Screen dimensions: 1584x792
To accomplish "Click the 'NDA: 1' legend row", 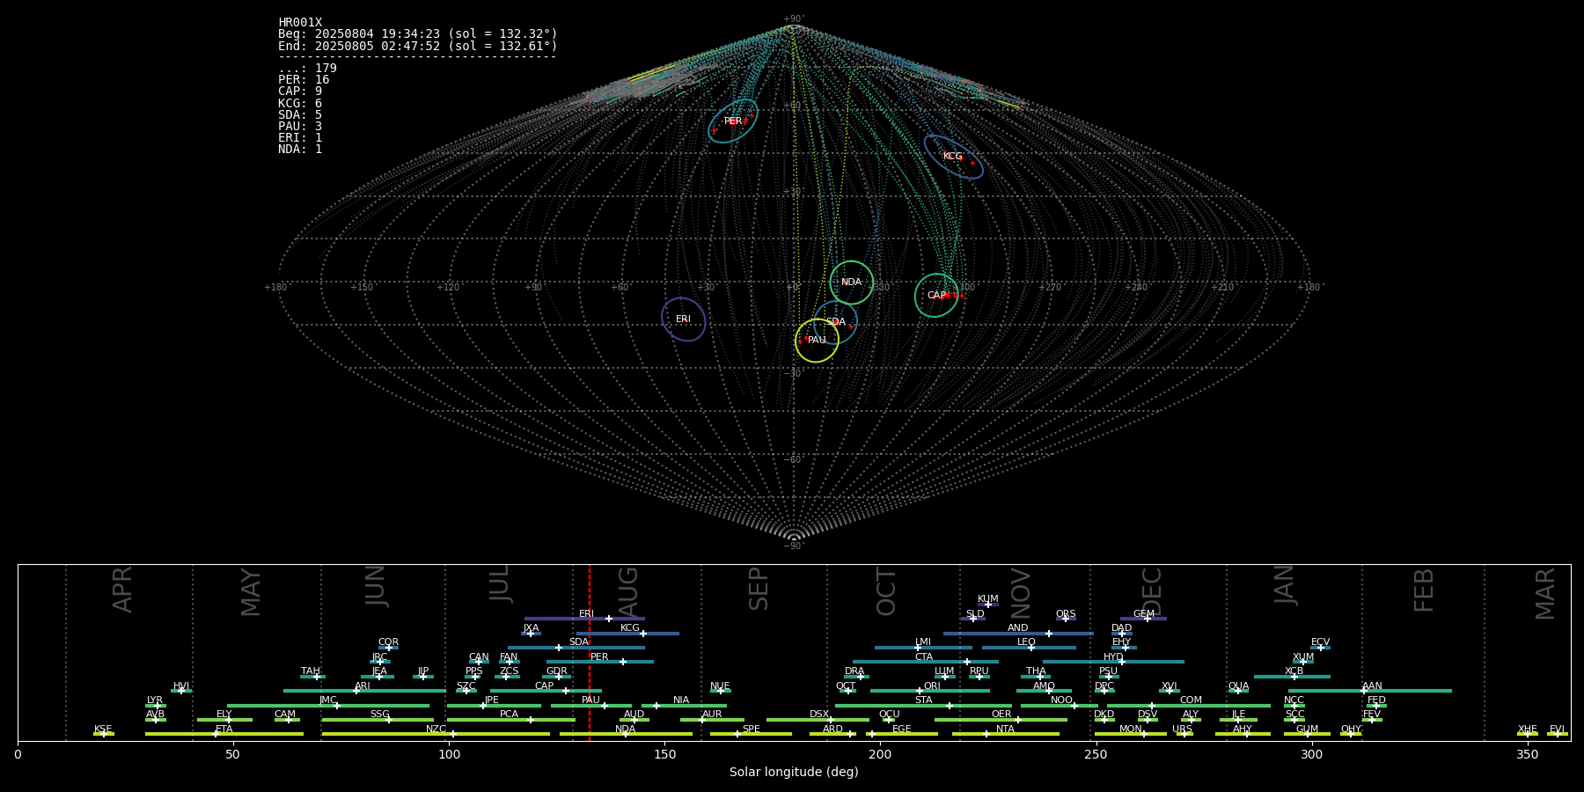I will pyautogui.click(x=300, y=150).
